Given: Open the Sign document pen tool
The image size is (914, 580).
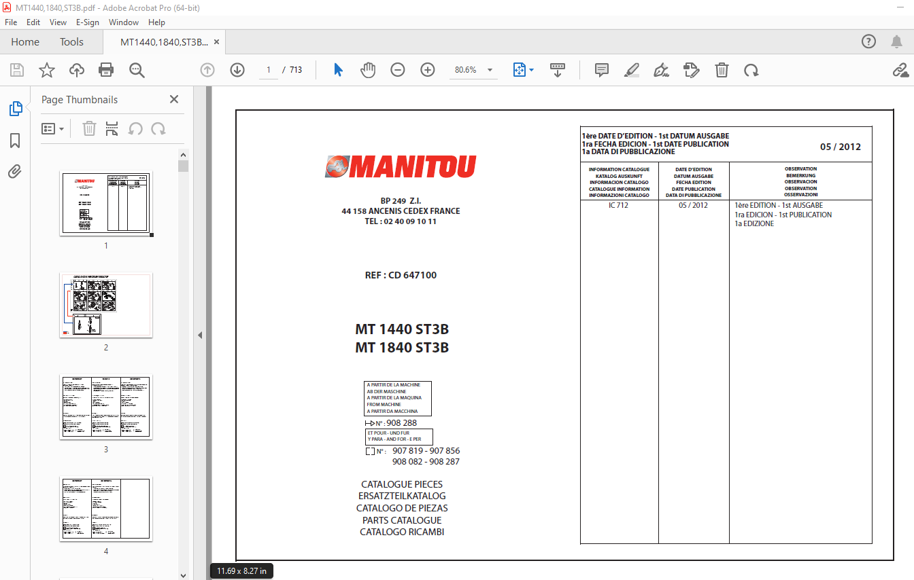Looking at the screenshot, I should [661, 70].
